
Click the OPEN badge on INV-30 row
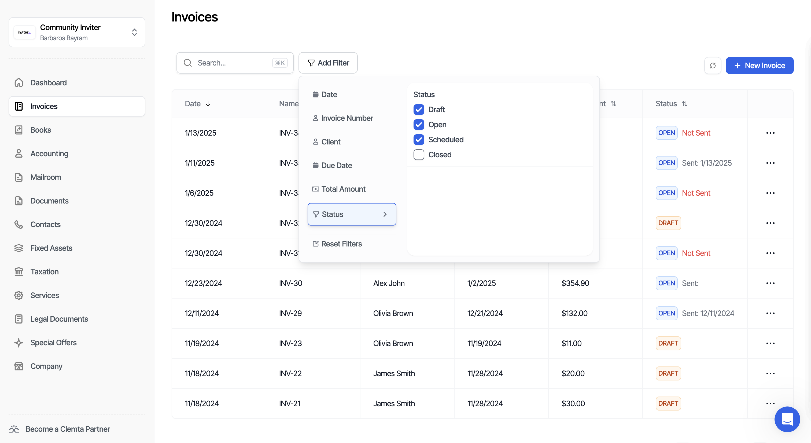666,283
